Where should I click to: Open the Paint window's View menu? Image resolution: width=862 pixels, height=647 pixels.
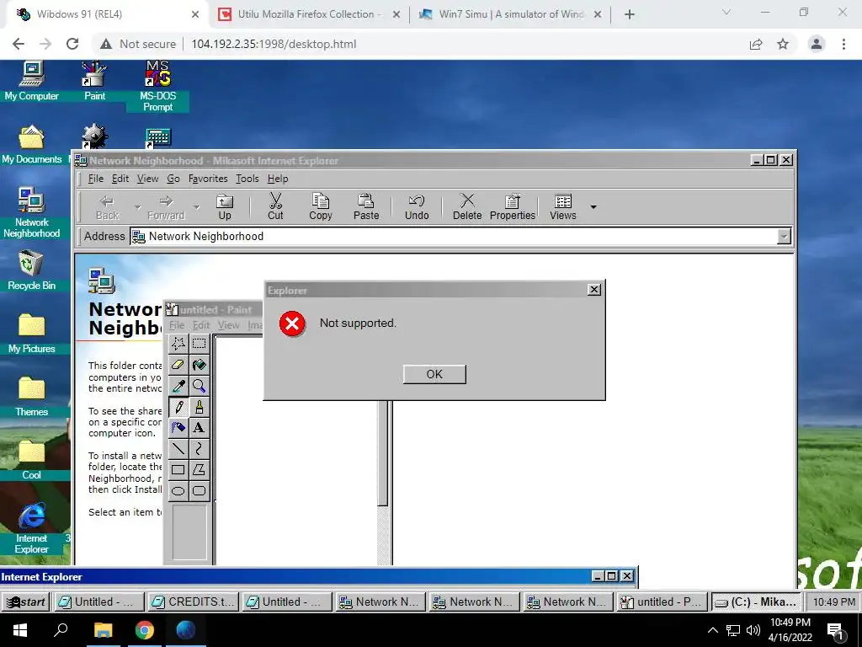coord(228,325)
